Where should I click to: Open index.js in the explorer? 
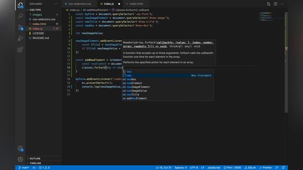[44, 28]
